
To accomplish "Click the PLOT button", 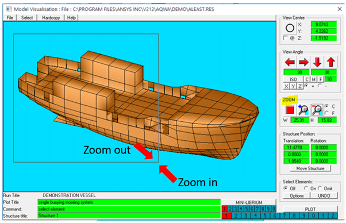I will pos(310,209).
